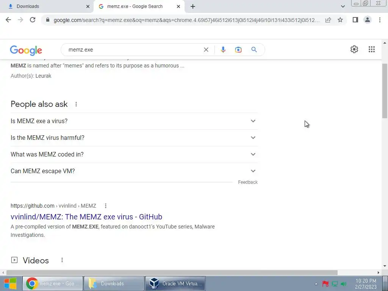The image size is (388, 291).
Task: Click the Google logo
Action: 26,50
